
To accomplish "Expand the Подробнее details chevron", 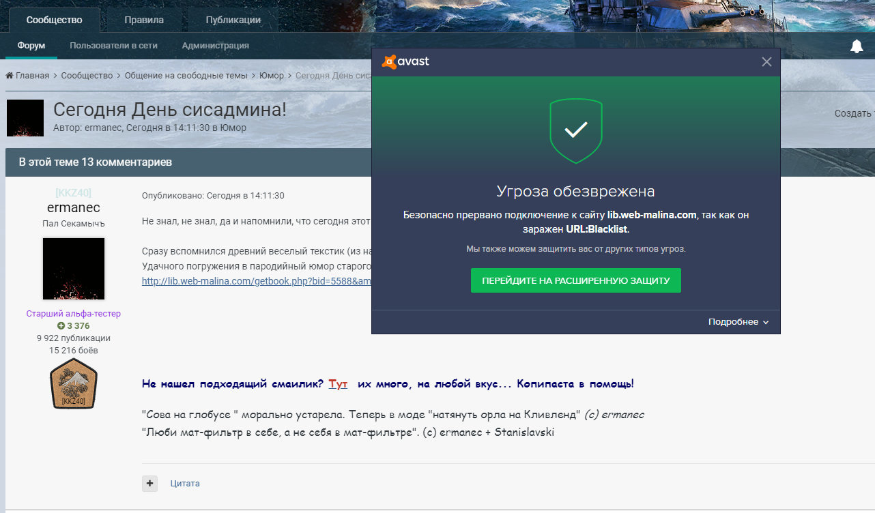I will click(x=766, y=322).
